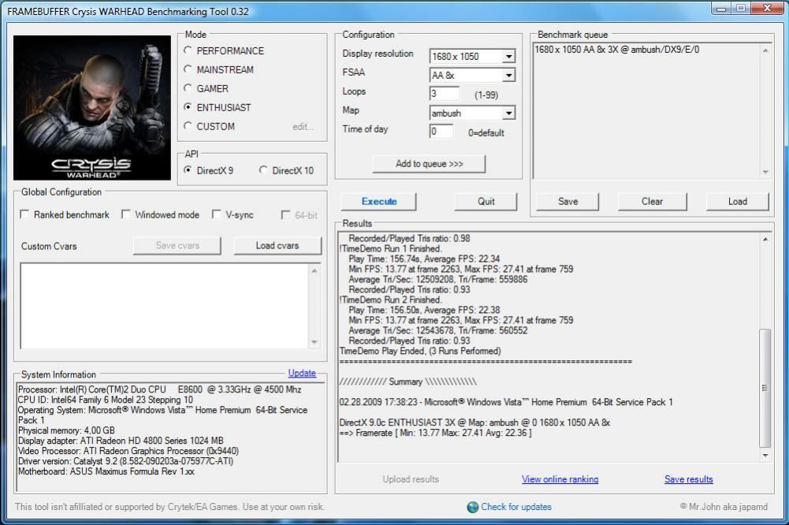Click the Results scrollbar up arrow
The width and height of the screenshot is (789, 525).
click(765, 239)
